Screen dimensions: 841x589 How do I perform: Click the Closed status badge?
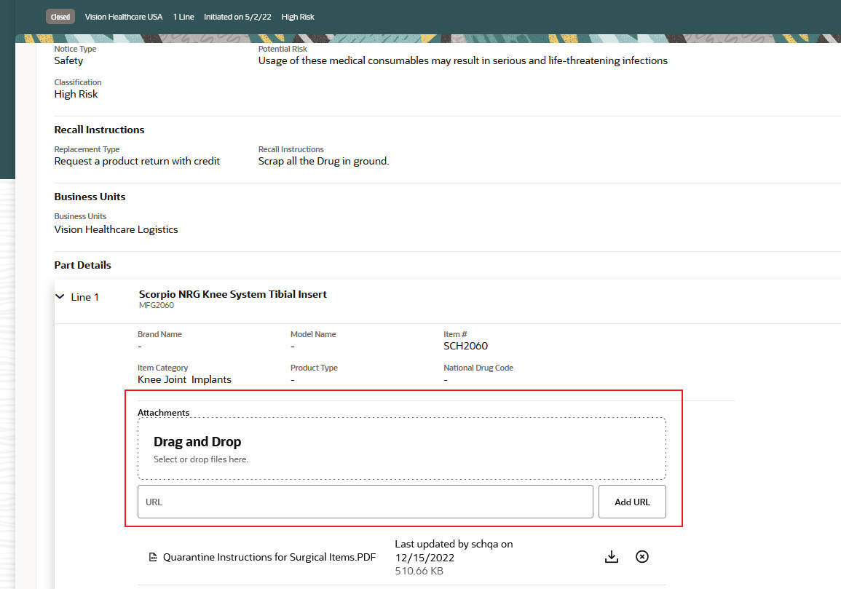pyautogui.click(x=60, y=17)
